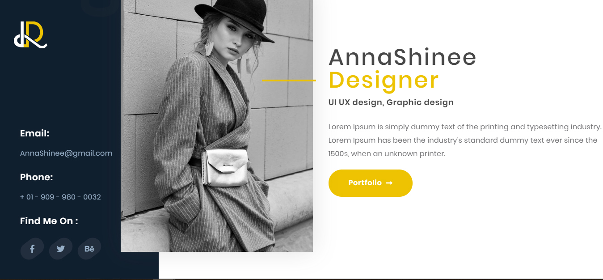Image resolution: width=603 pixels, height=280 pixels.
Task: Open the Facebook social icon
Action: pyautogui.click(x=32, y=249)
